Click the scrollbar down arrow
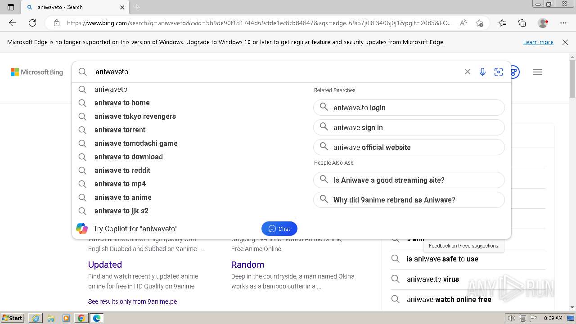Image resolution: width=576 pixels, height=324 pixels. [572, 308]
